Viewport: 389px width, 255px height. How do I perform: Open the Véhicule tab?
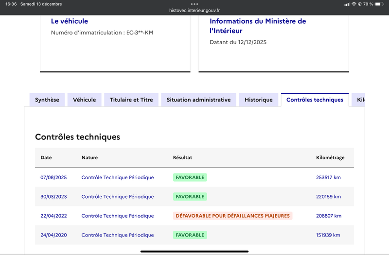85,100
